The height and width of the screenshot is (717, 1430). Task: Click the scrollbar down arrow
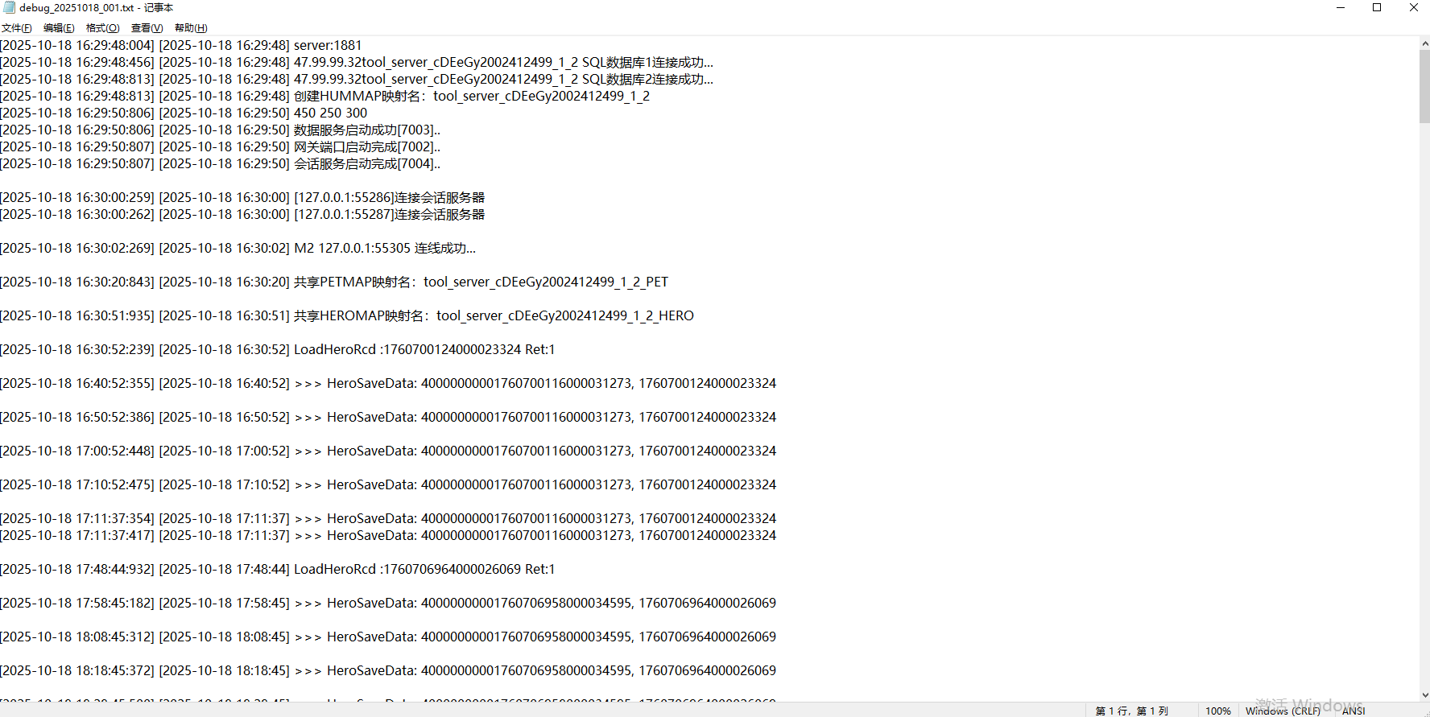point(1424,695)
